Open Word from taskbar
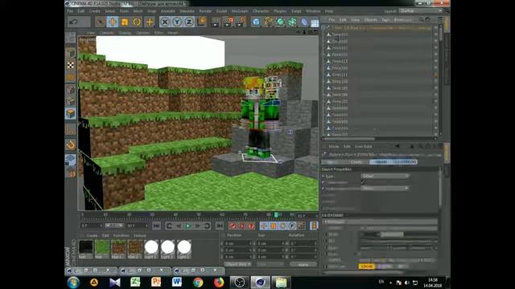 click(177, 282)
